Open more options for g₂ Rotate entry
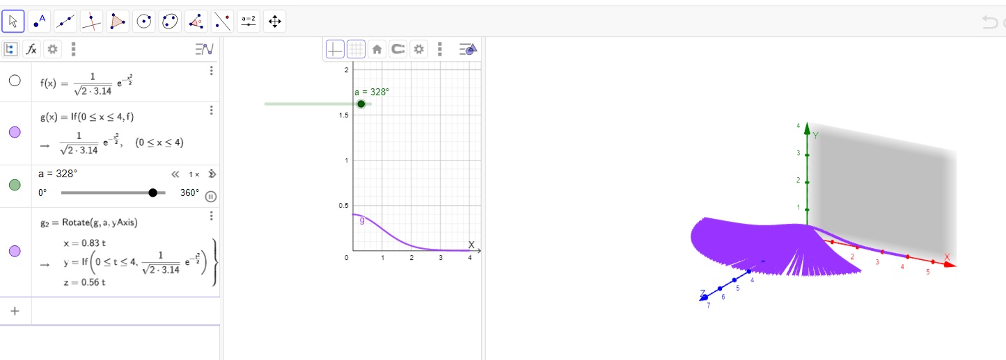Screen dimensions: 1006x360 click(x=211, y=216)
